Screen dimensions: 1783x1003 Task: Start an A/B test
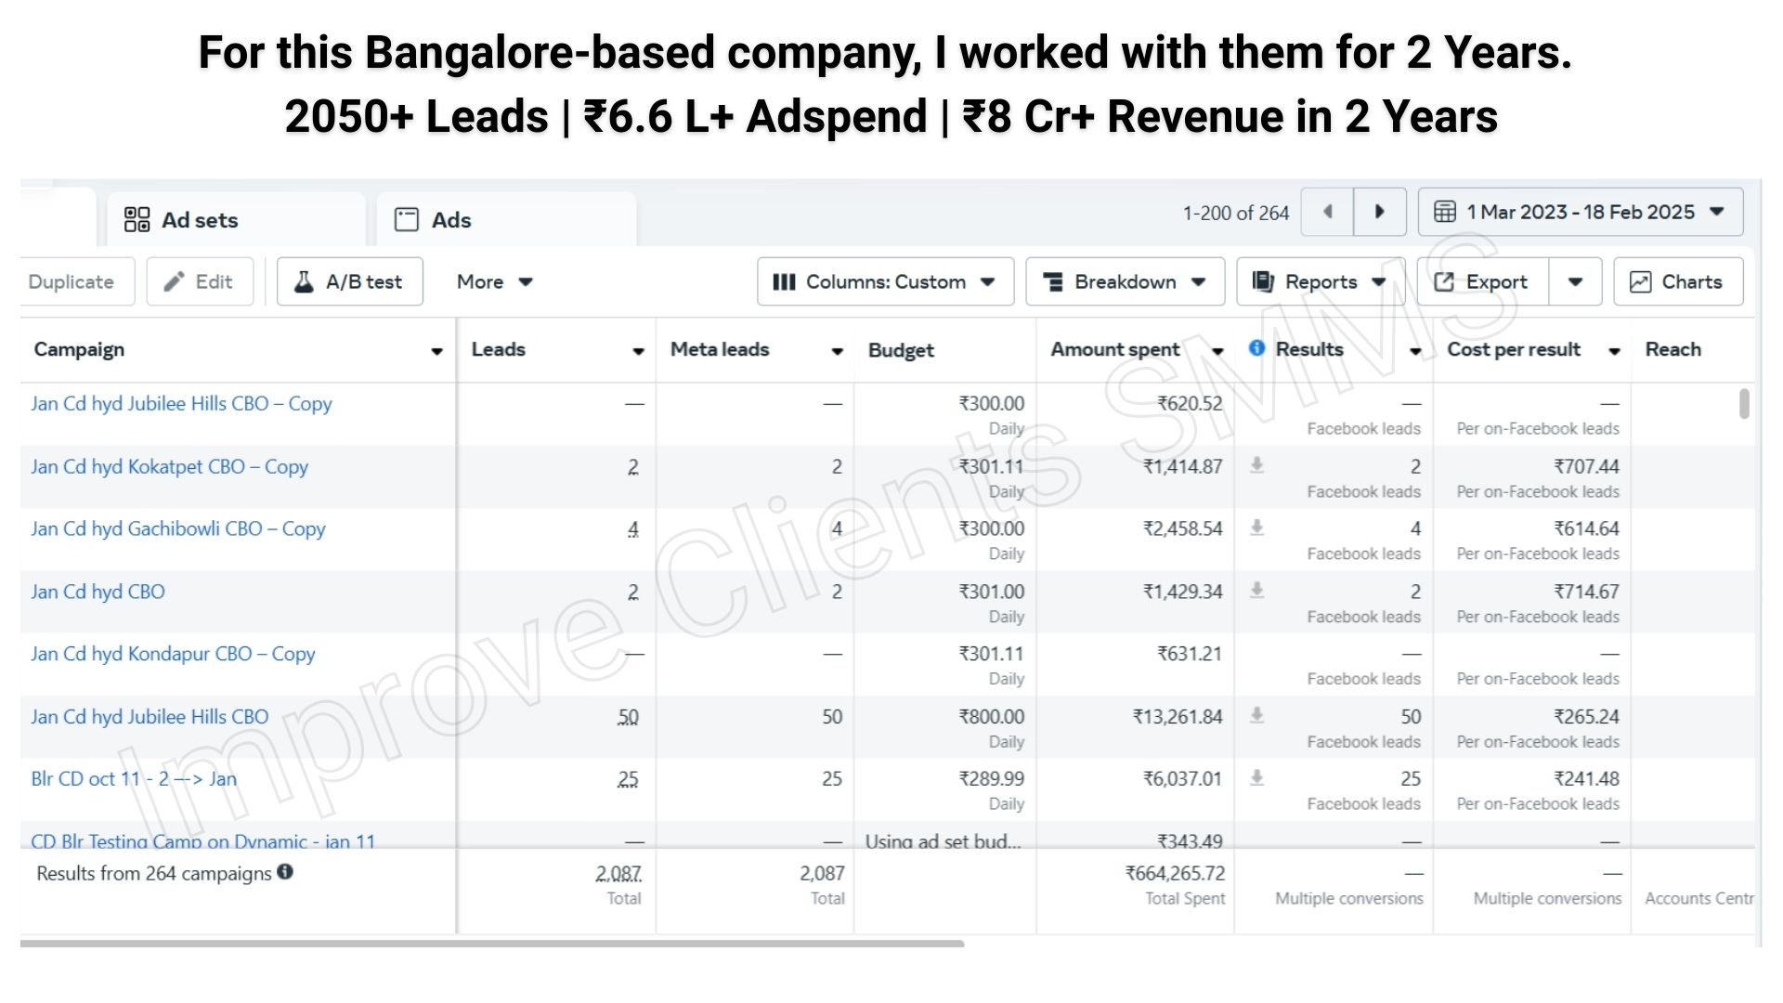tap(350, 281)
